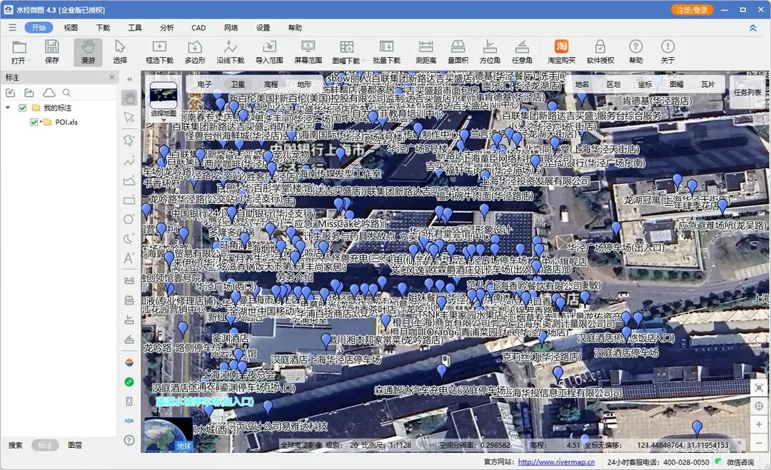
Task: Select the 方位角 azimuth tool
Action: tap(490, 52)
